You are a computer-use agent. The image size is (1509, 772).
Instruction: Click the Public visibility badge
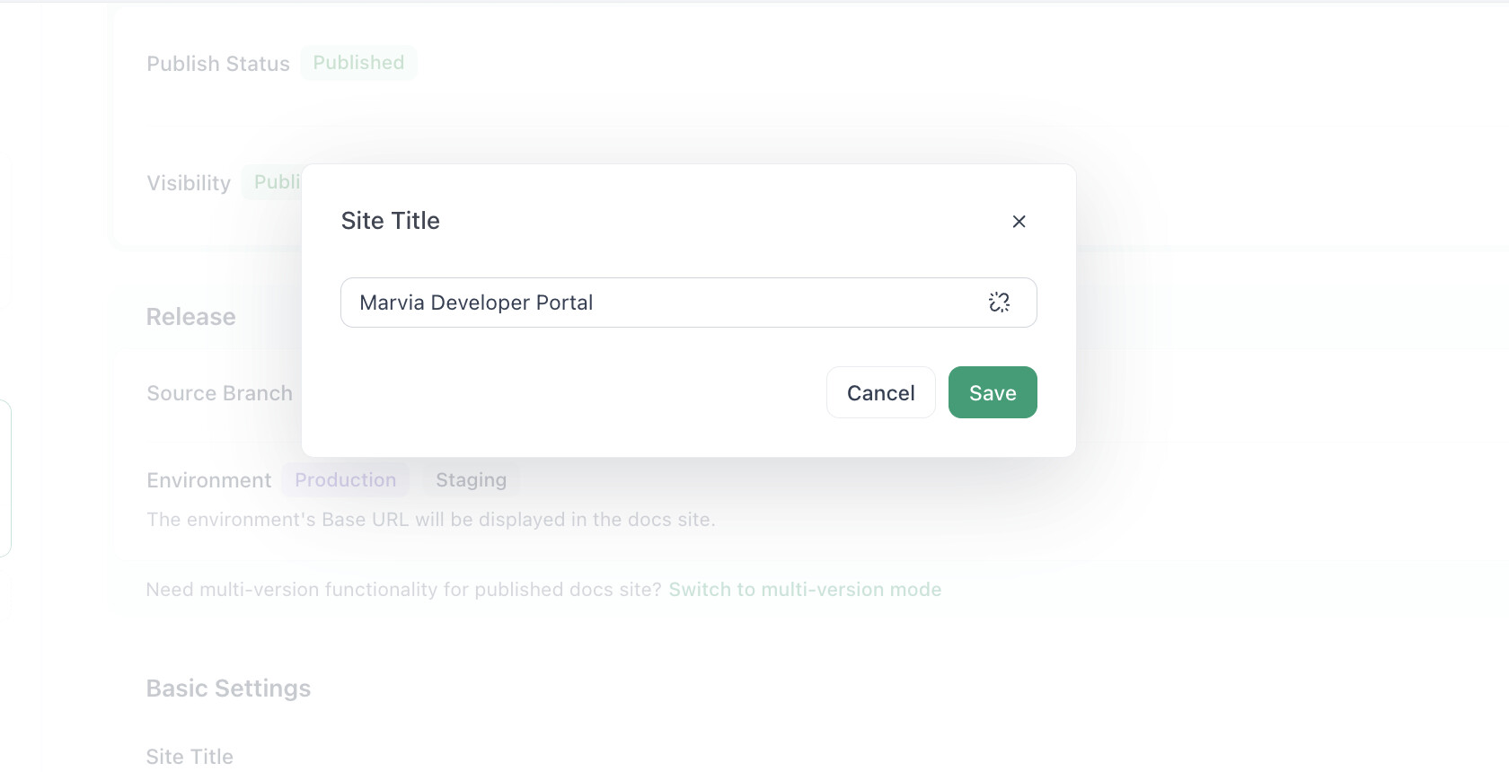tap(275, 182)
